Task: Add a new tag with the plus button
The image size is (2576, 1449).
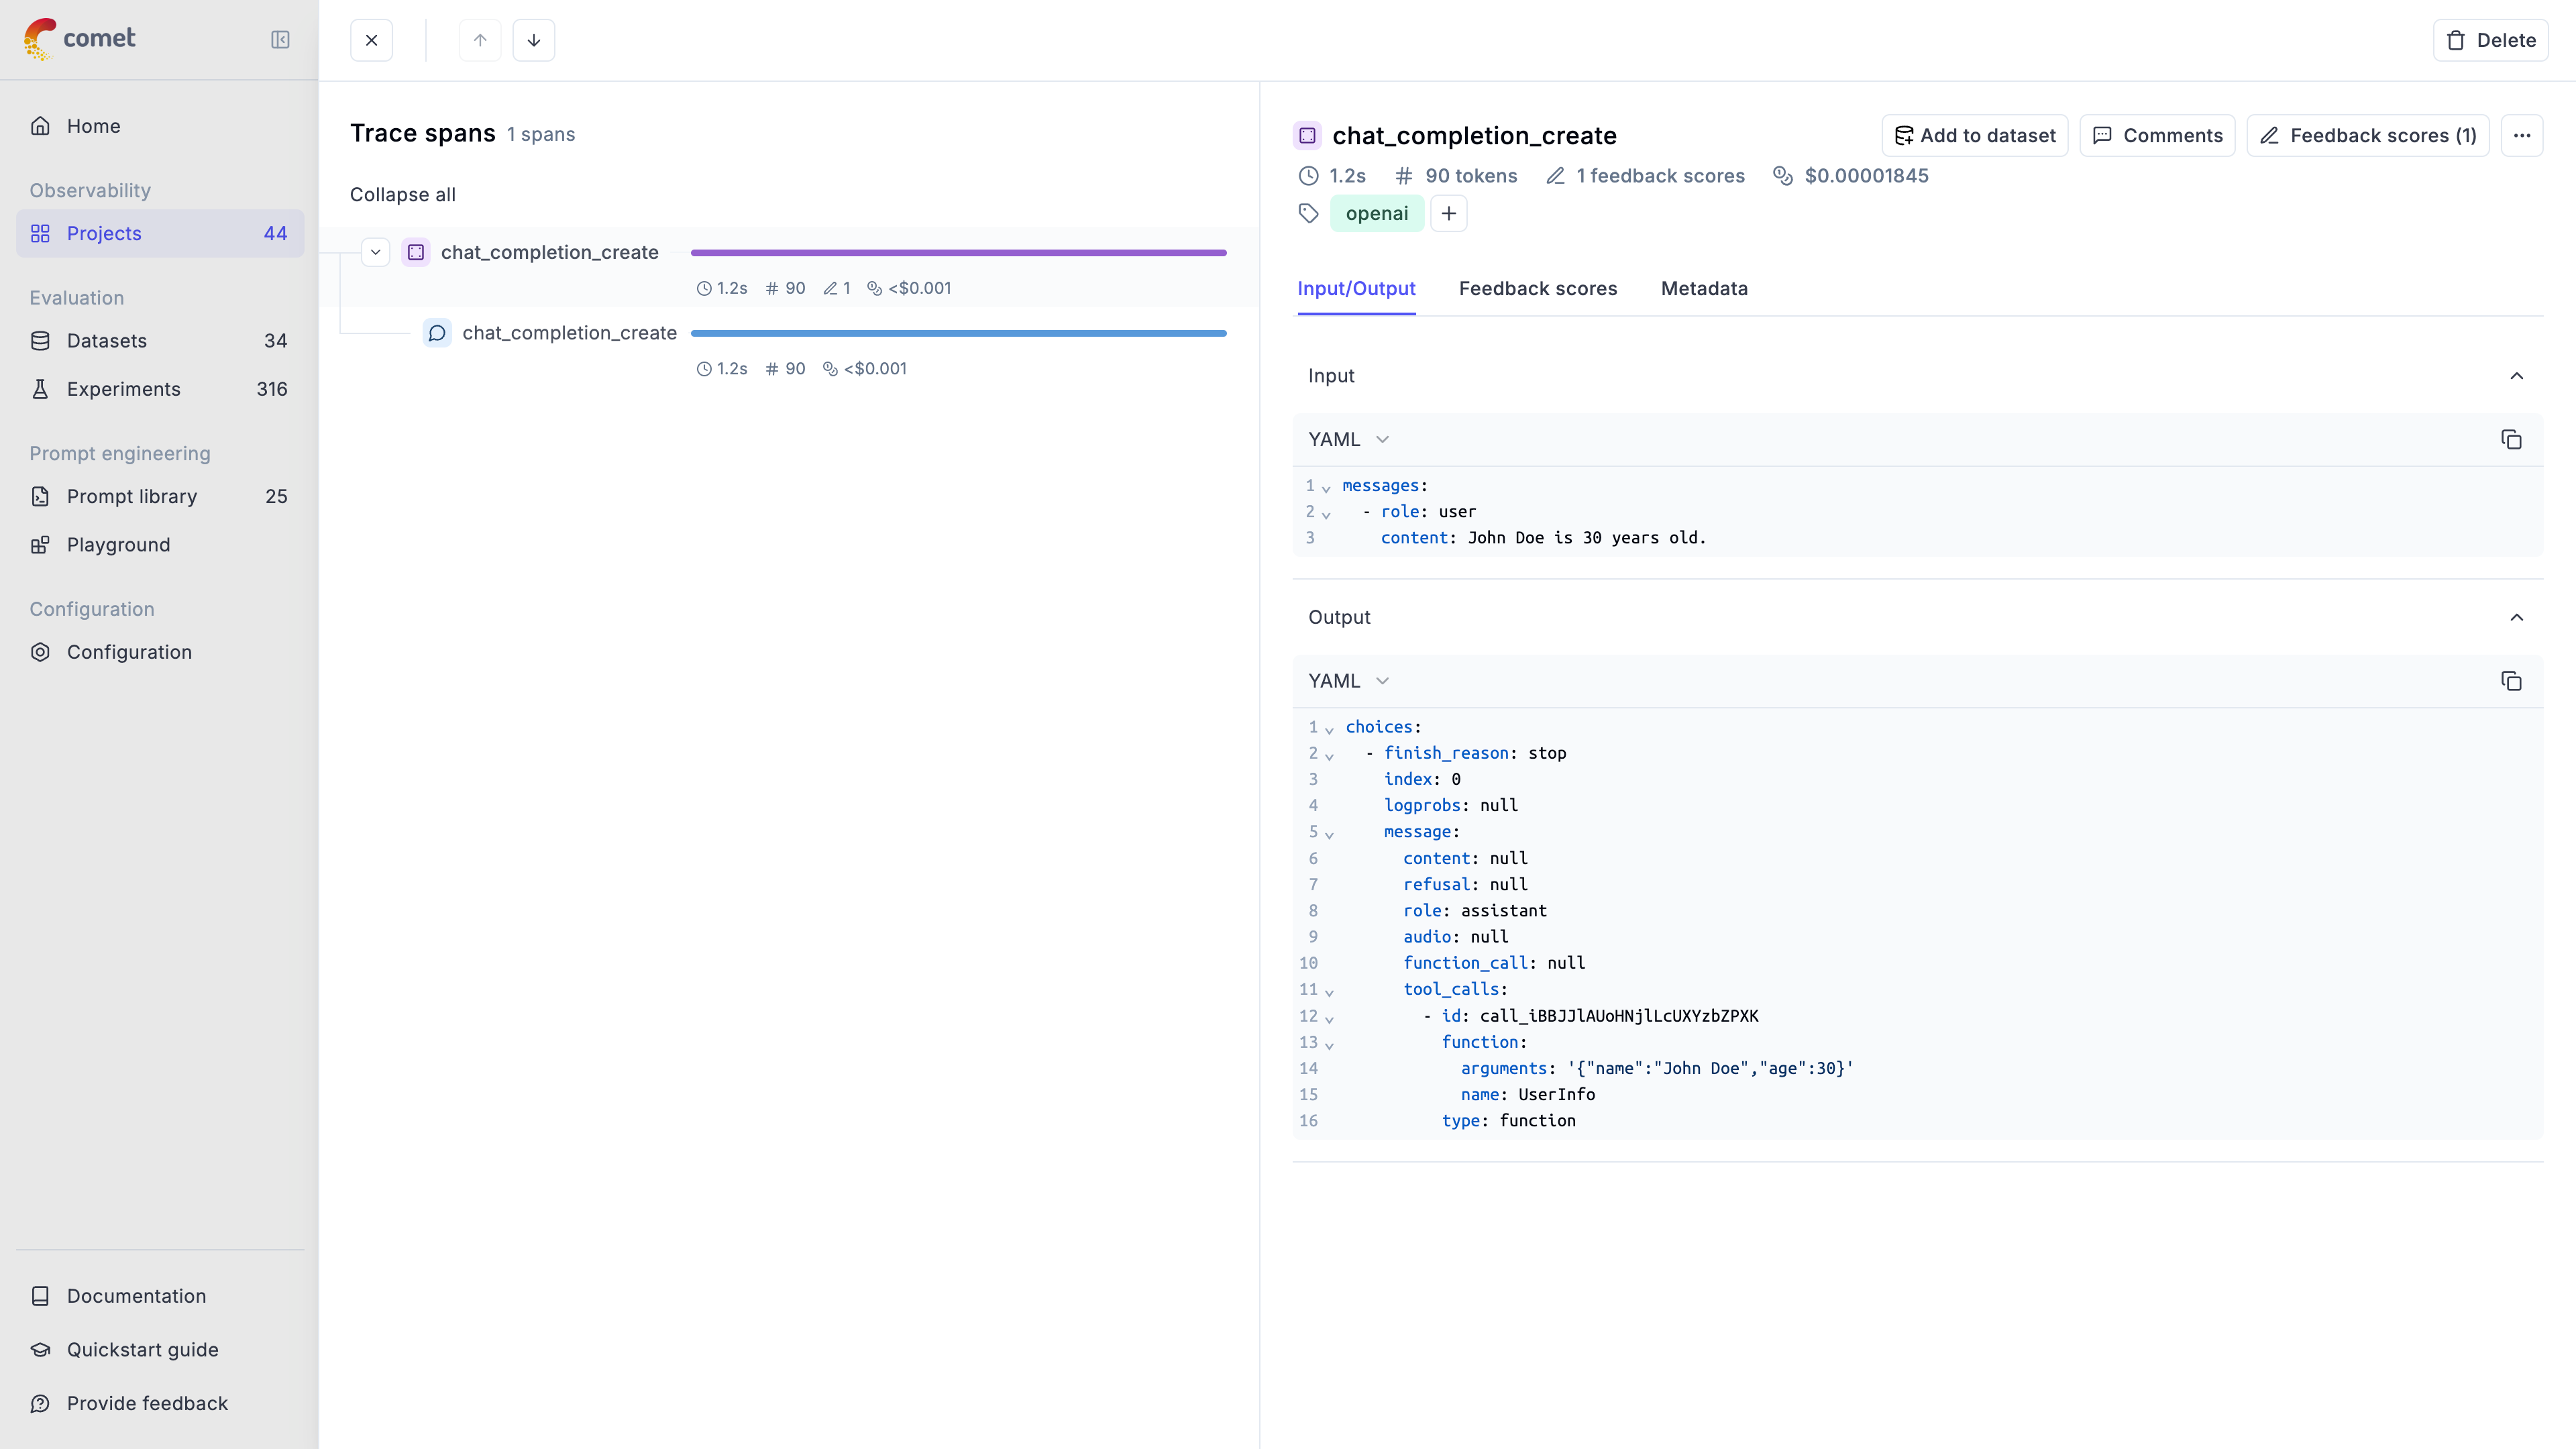Action: [1449, 213]
